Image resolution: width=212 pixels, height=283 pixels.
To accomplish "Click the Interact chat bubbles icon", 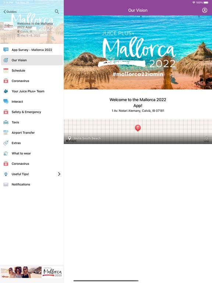I will [x=6, y=101].
